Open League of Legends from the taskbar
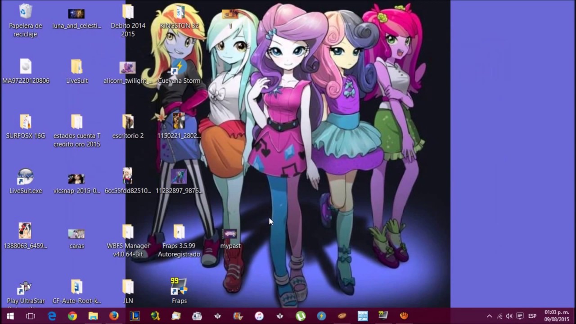Viewport: 576px width, 324px height. pos(135,316)
